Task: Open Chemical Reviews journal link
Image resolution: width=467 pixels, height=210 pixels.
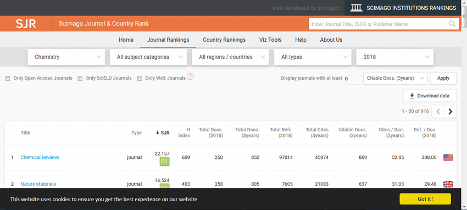Action: click(x=40, y=157)
